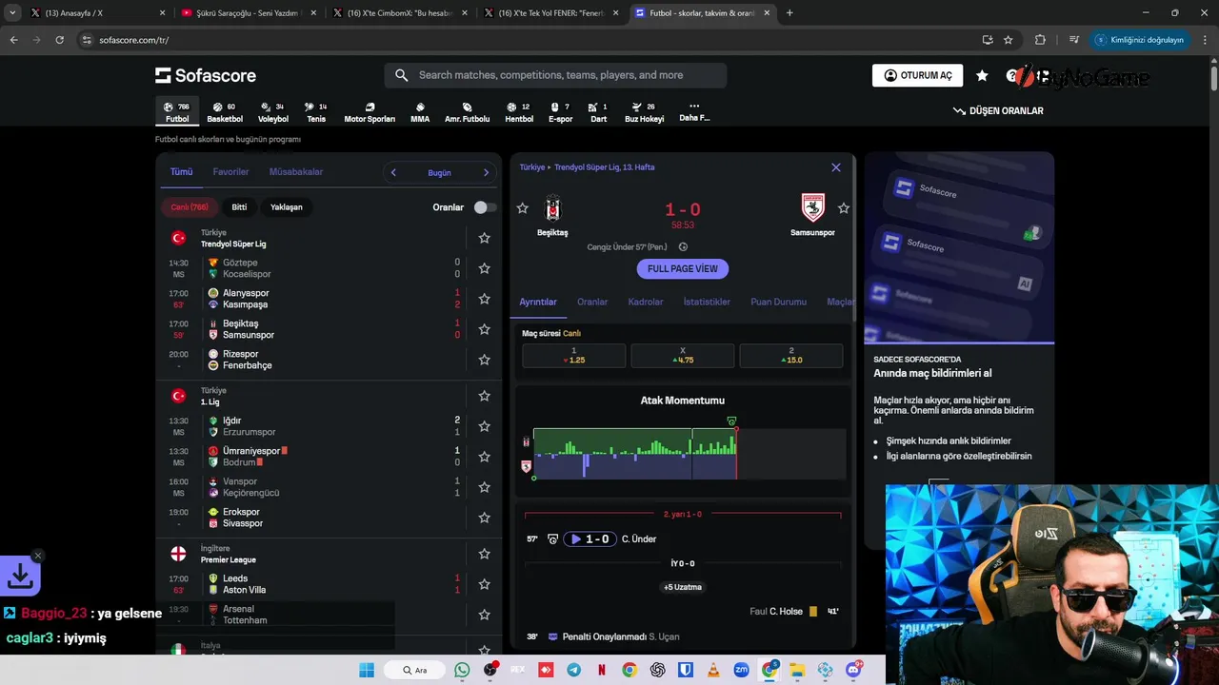Click the OTURUM AÇ login button
Screen dimensions: 1219x685
pyautogui.click(x=917, y=75)
